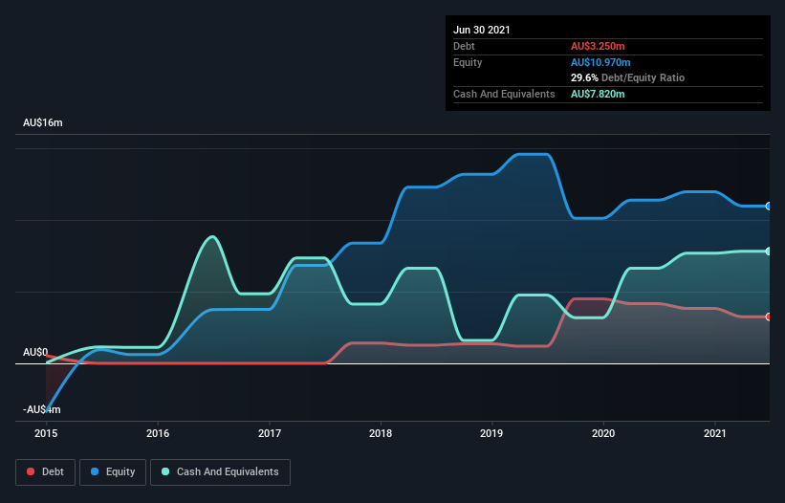Click the -AU$4m y-axis label

41,409
